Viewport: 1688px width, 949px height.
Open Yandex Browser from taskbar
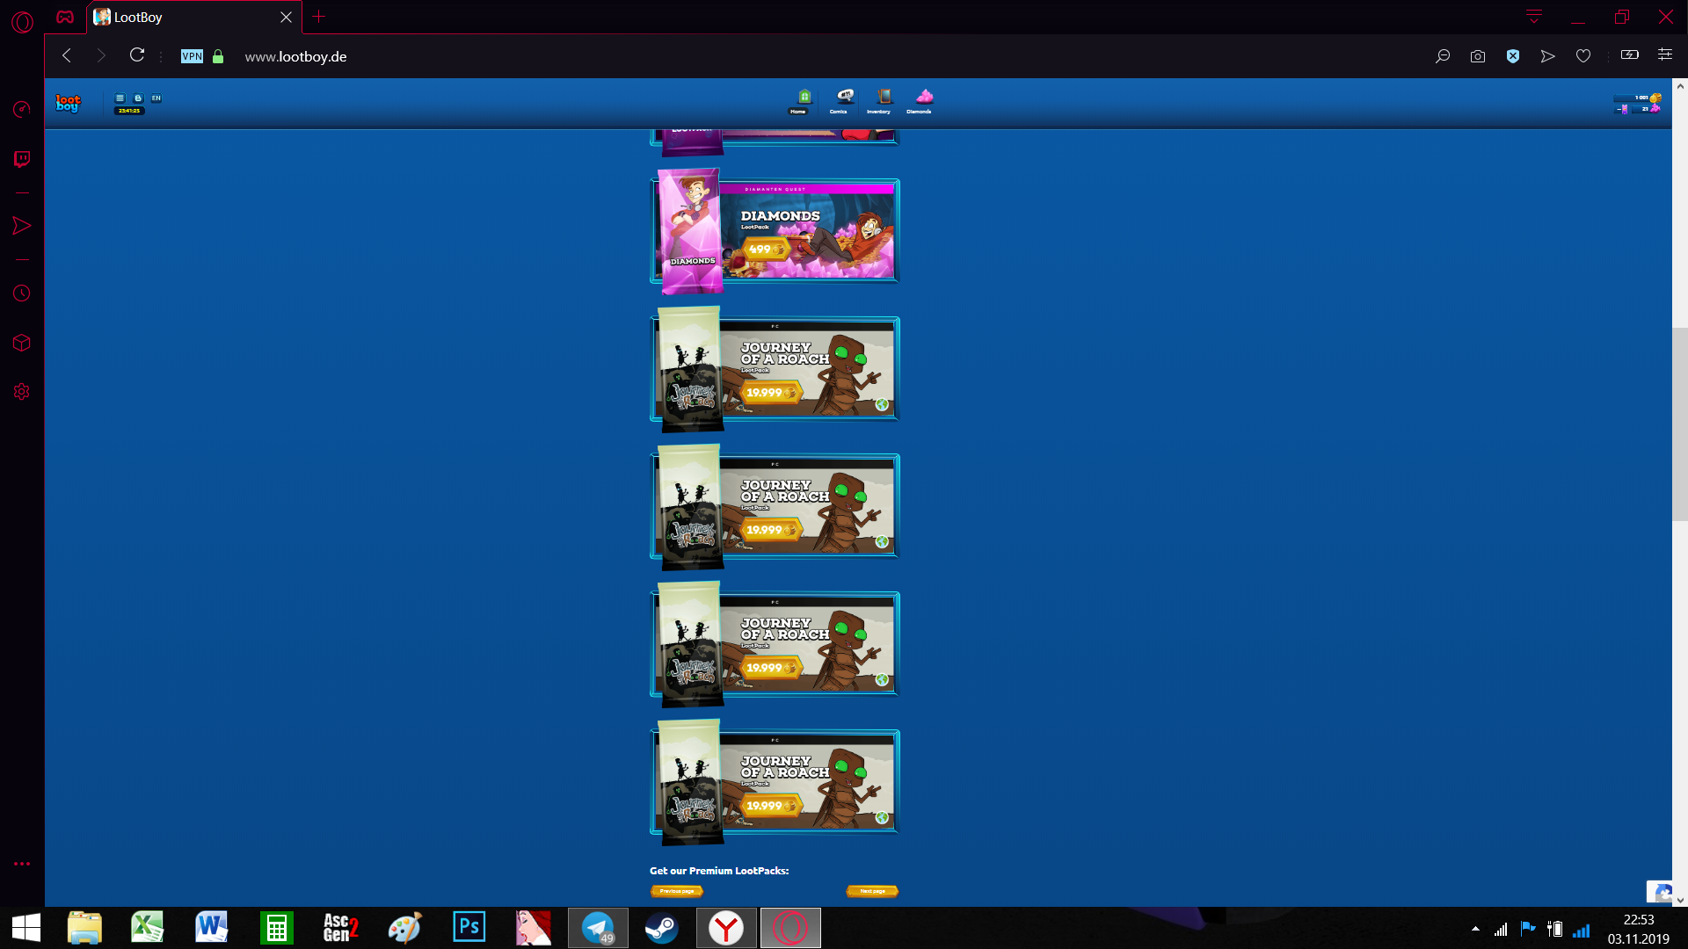tap(726, 928)
